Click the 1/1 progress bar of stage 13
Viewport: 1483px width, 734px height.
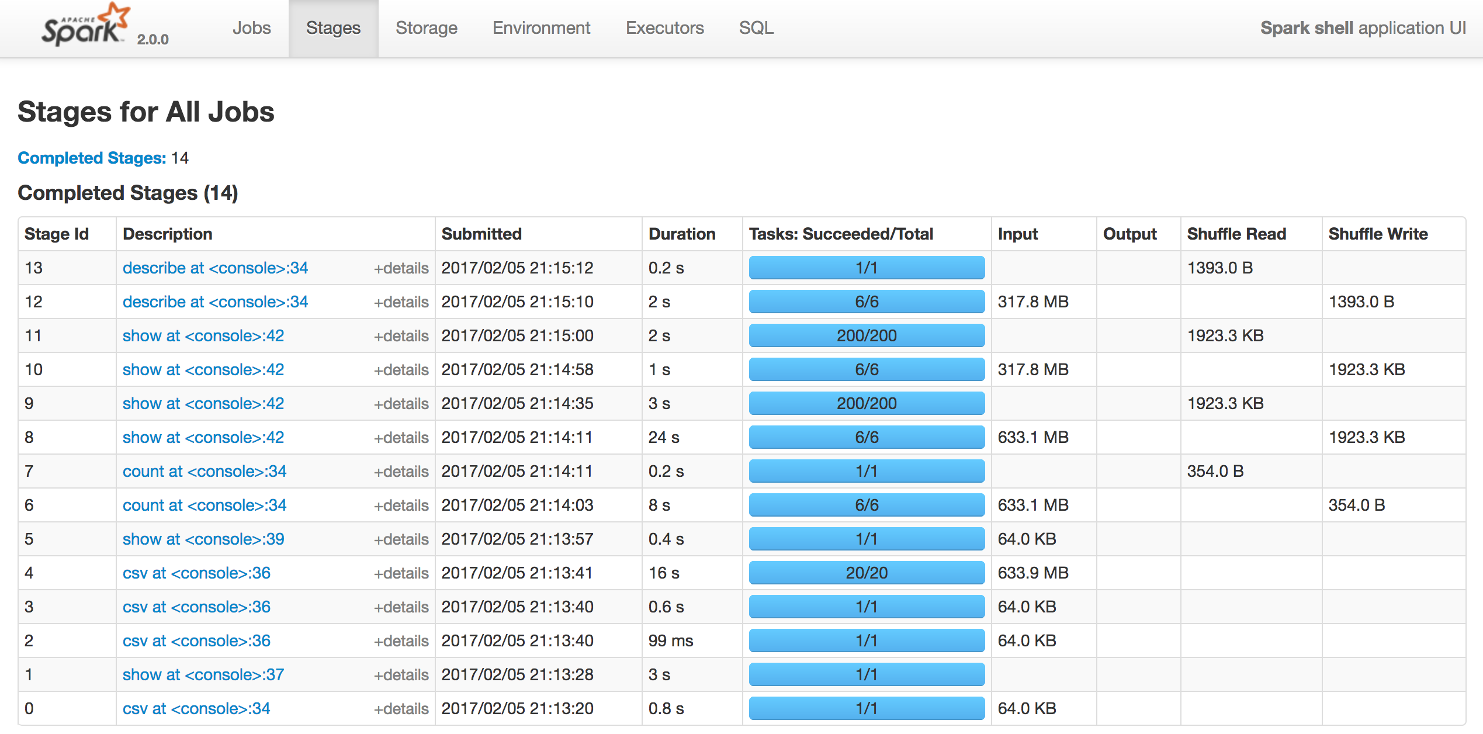(867, 268)
